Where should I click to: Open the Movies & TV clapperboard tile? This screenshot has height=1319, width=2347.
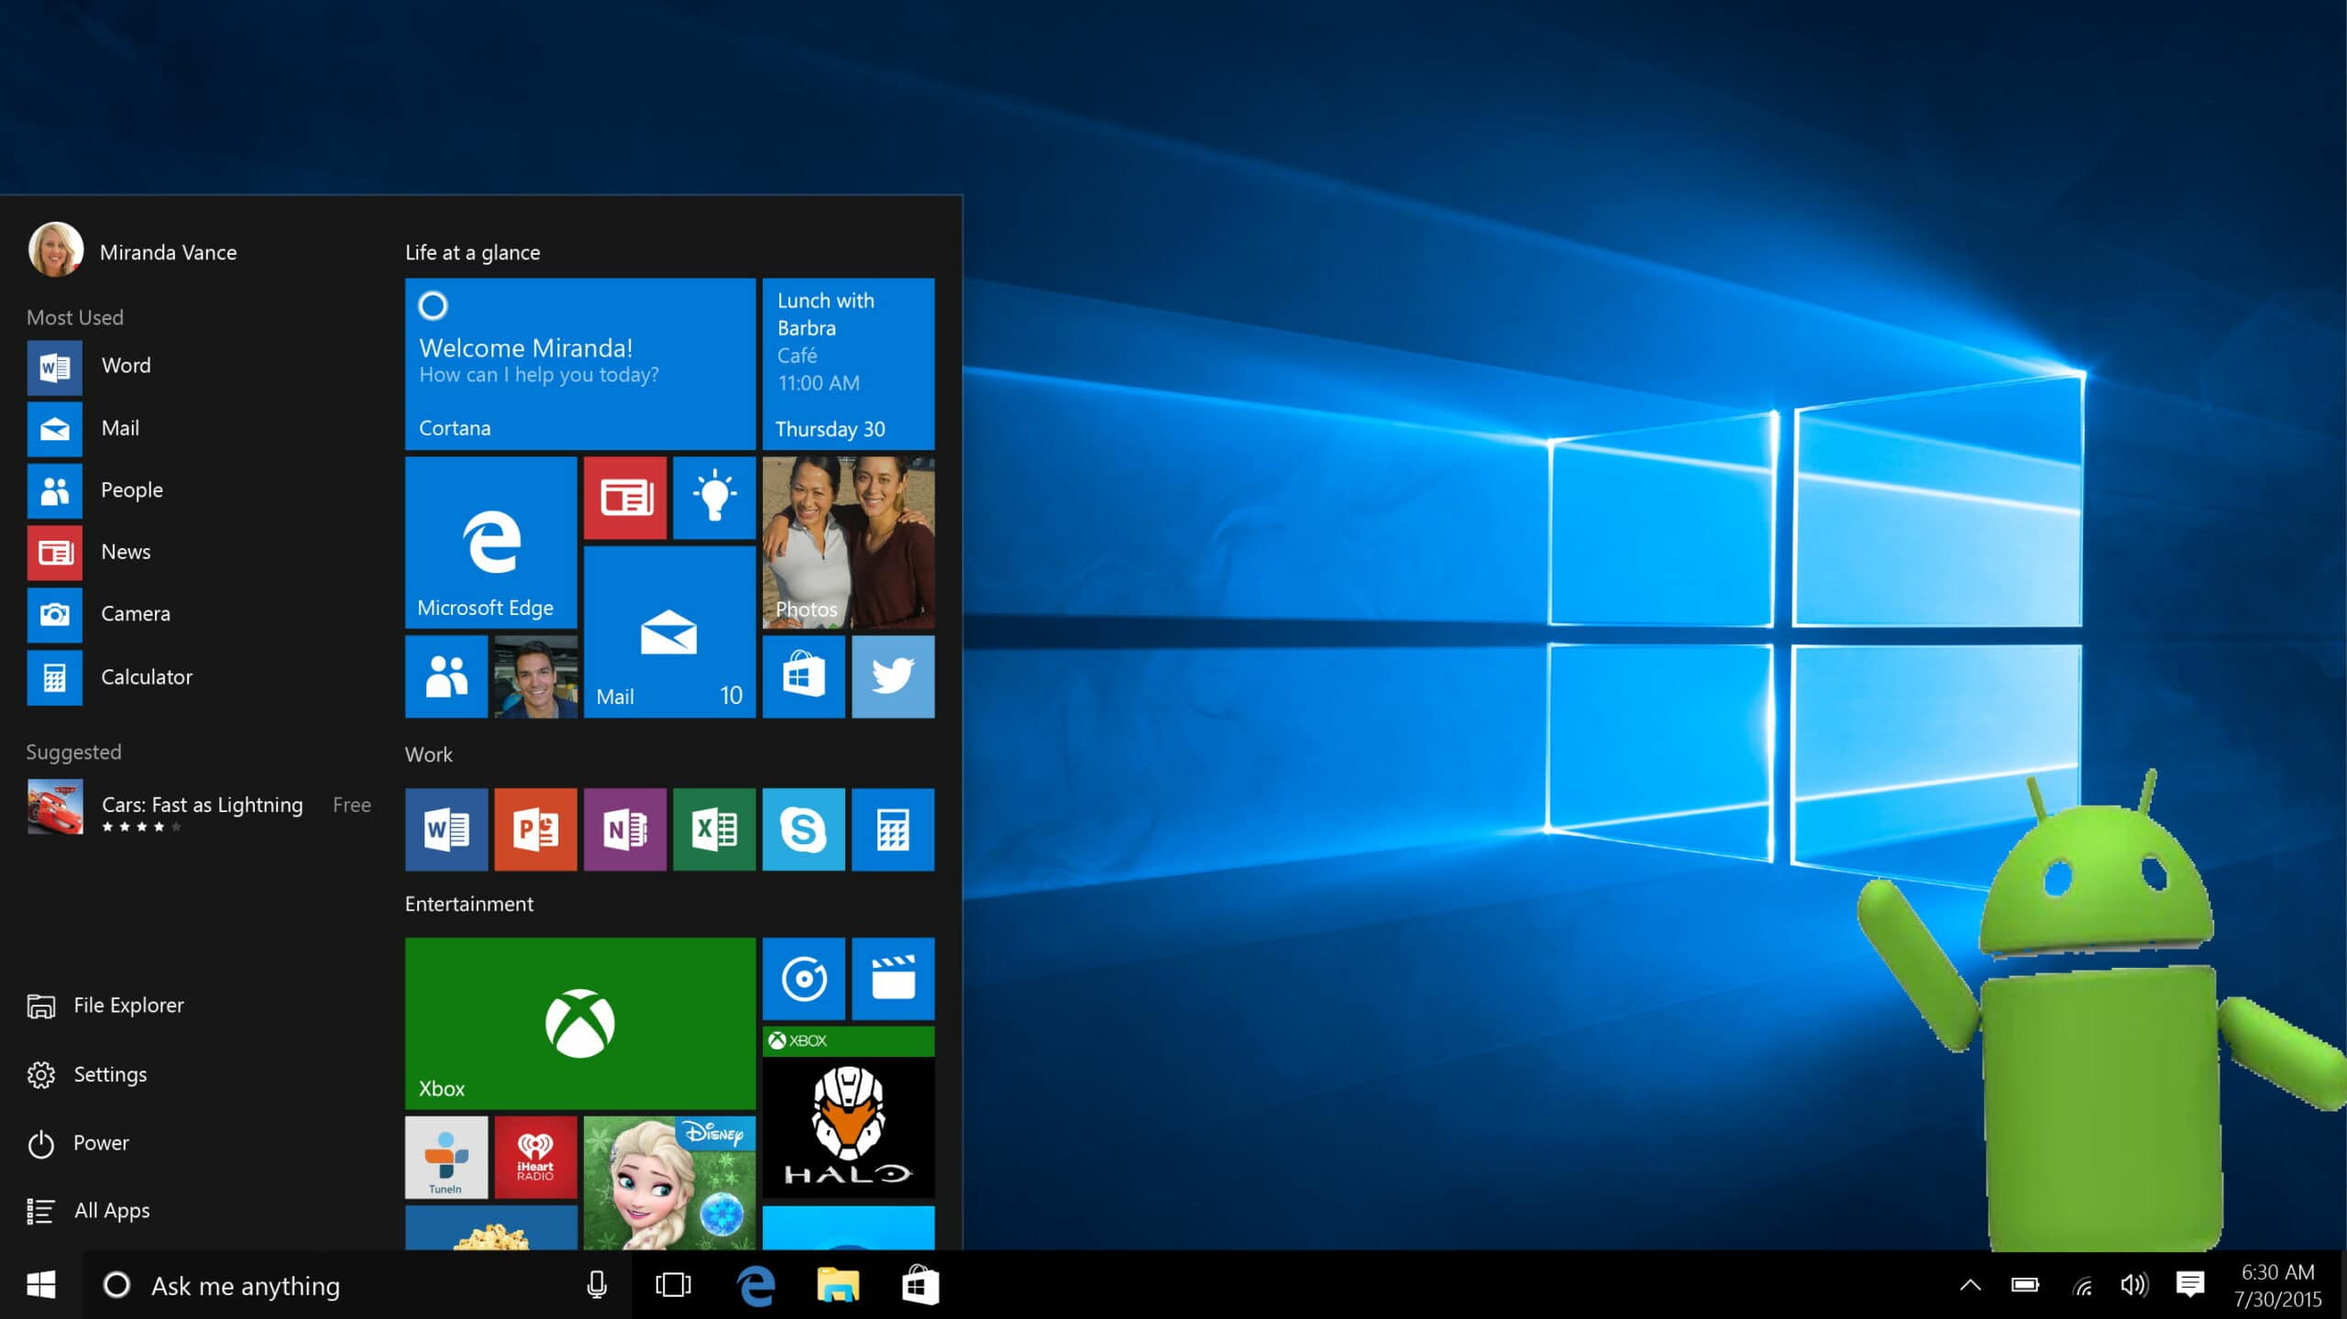point(893,979)
